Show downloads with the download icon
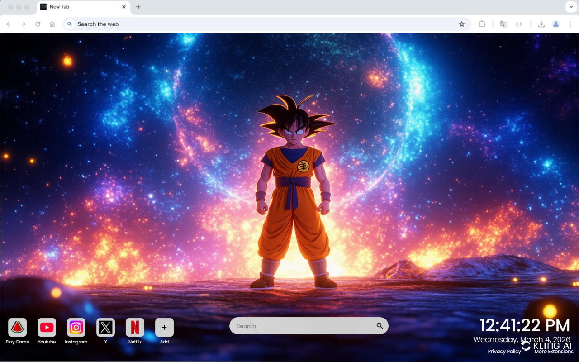The image size is (579, 362). tap(541, 24)
